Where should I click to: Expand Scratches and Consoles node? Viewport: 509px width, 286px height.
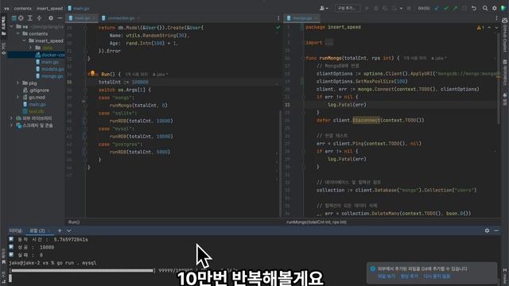tap(12, 126)
